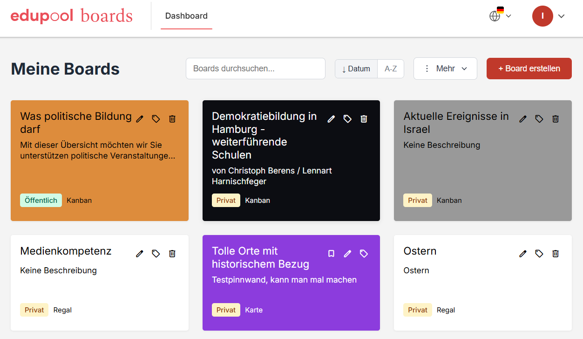Delete the 'Aktuelle Ereignisse in Israel' board
Image resolution: width=583 pixels, height=339 pixels.
pos(556,119)
